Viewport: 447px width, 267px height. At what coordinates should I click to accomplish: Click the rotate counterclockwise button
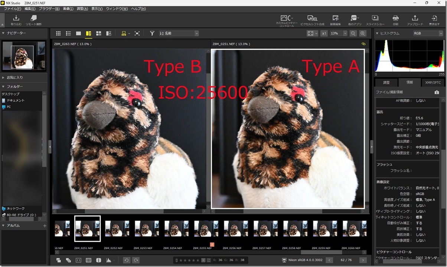(x=127, y=260)
